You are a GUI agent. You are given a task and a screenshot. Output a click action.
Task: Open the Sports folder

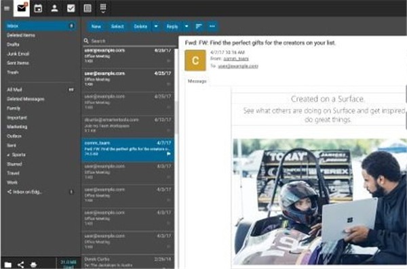click(19, 155)
